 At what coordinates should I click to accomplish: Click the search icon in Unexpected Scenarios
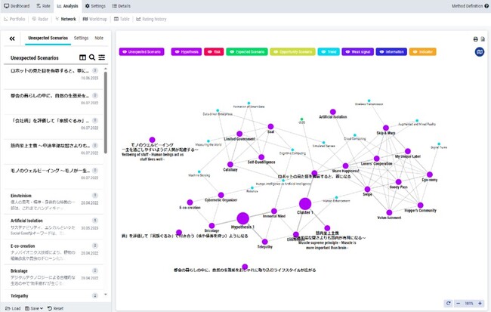click(92, 57)
